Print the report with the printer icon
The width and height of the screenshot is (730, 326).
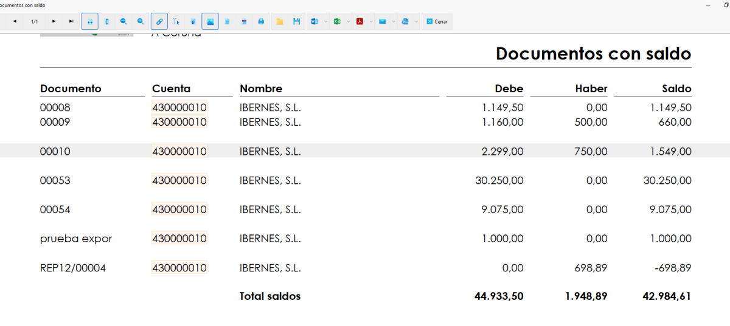pyautogui.click(x=261, y=21)
